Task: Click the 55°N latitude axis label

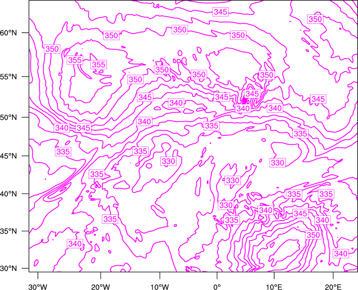Action: click(x=9, y=76)
